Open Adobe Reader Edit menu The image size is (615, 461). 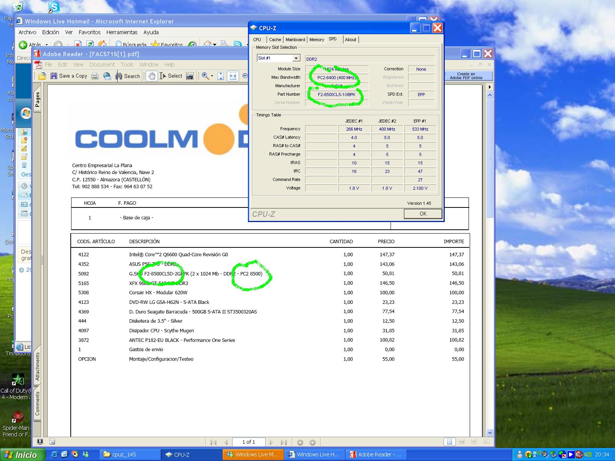tap(63, 65)
